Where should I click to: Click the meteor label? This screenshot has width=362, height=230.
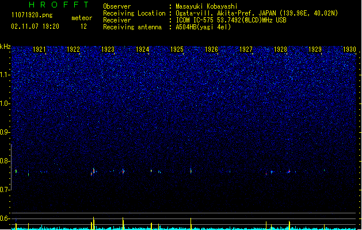tap(82, 18)
